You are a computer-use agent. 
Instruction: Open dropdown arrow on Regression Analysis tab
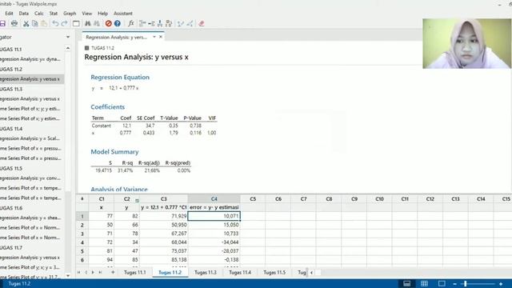click(154, 37)
